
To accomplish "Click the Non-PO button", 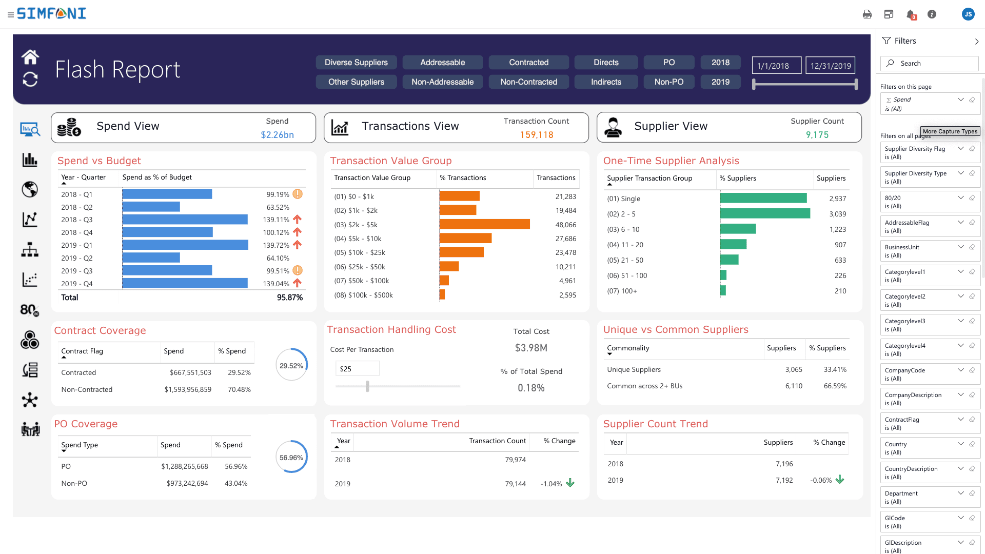I will point(668,82).
